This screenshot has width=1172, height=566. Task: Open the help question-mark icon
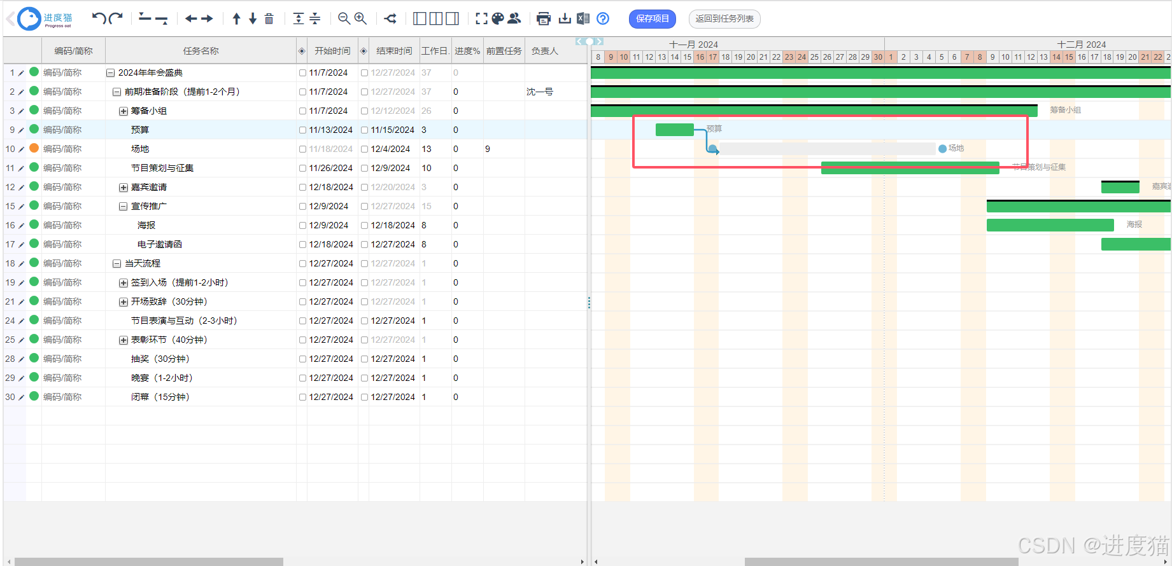(603, 18)
